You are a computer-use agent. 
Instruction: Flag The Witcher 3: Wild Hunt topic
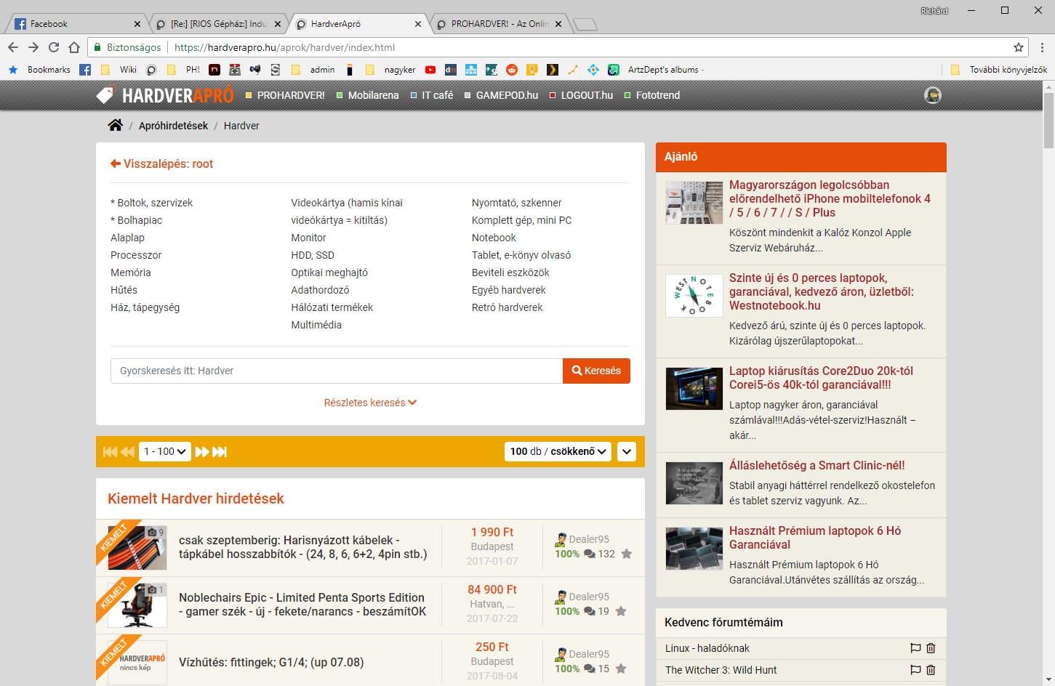915,670
